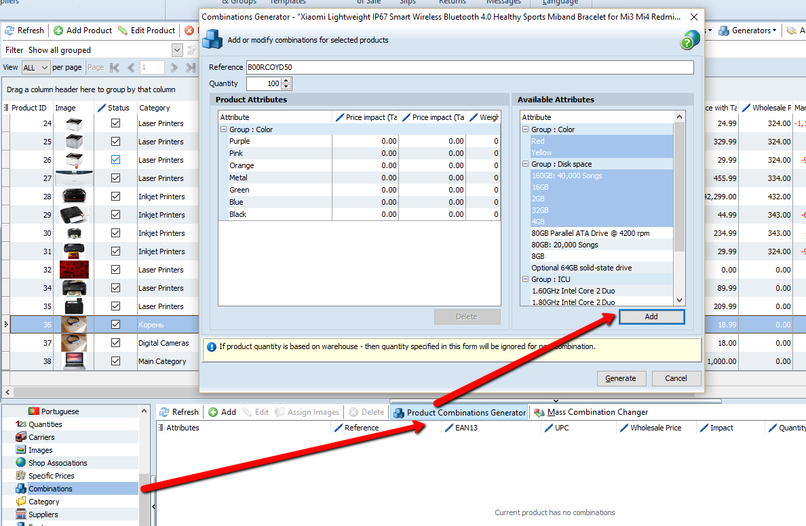This screenshot has height=526, width=806.
Task: Increase Quantity using spinner up arrow
Action: tap(286, 81)
